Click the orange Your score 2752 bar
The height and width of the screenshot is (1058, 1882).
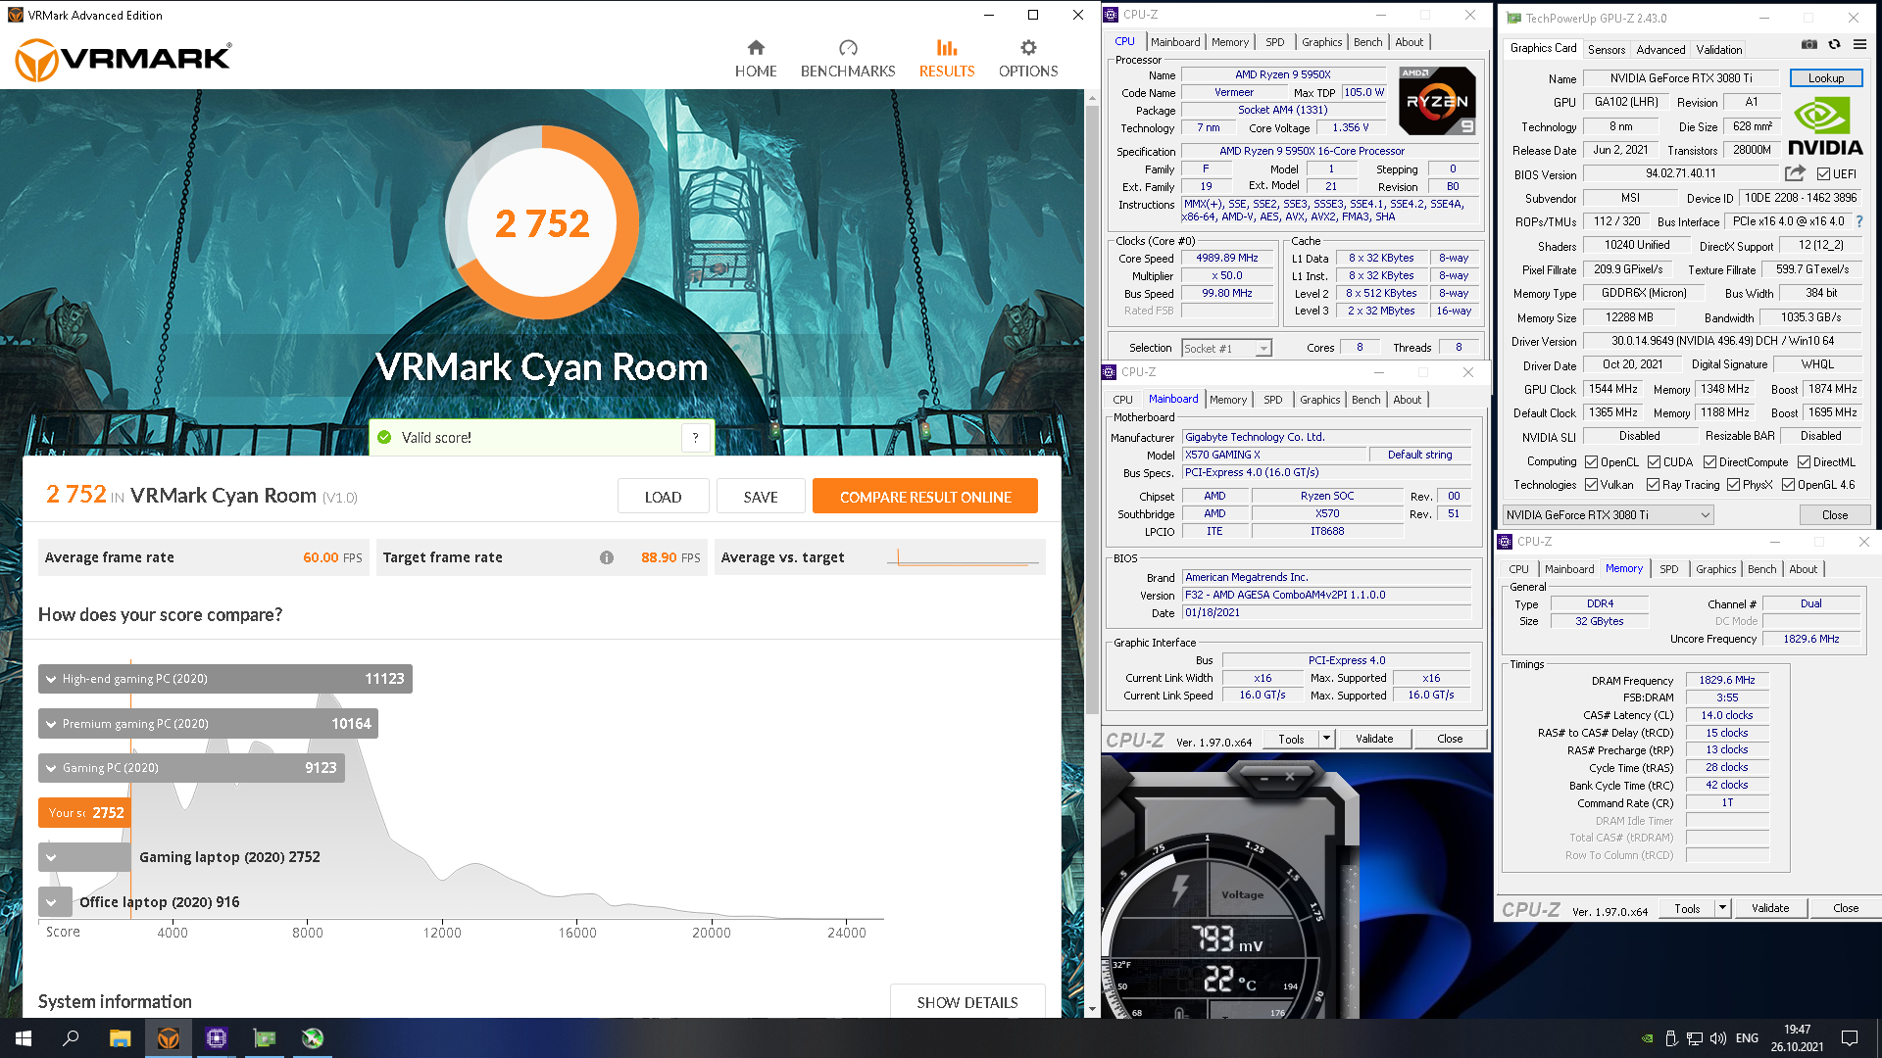coord(84,813)
